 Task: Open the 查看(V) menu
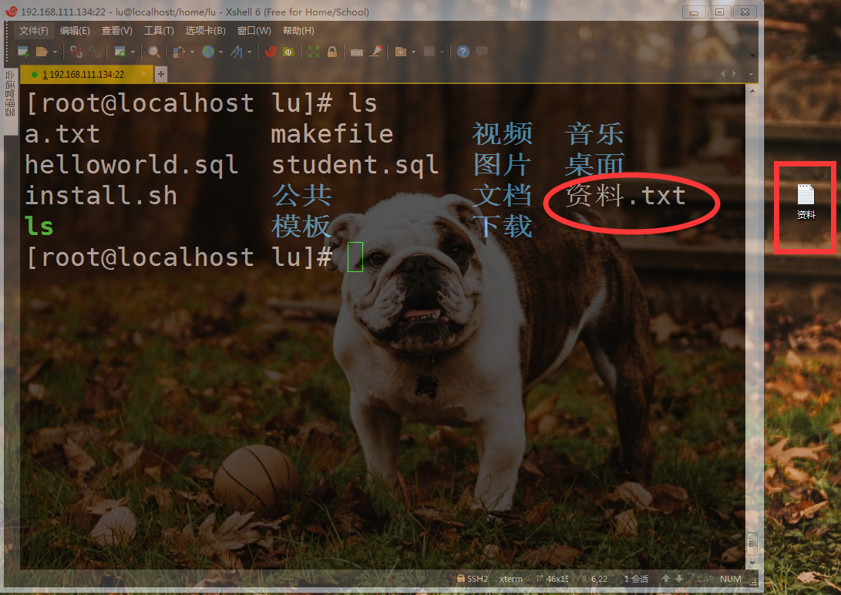(116, 31)
